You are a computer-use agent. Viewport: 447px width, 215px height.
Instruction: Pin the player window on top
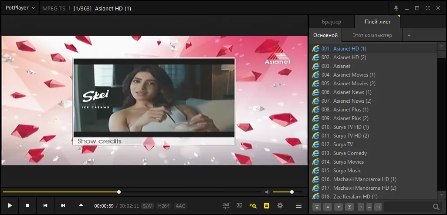(396, 8)
